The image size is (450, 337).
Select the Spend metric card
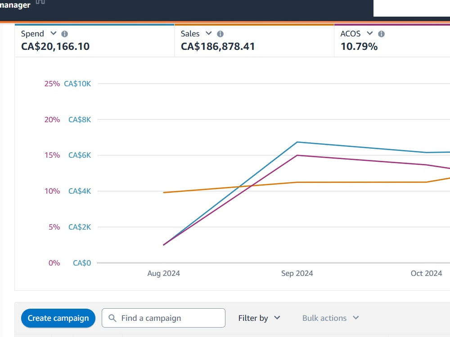point(94,40)
